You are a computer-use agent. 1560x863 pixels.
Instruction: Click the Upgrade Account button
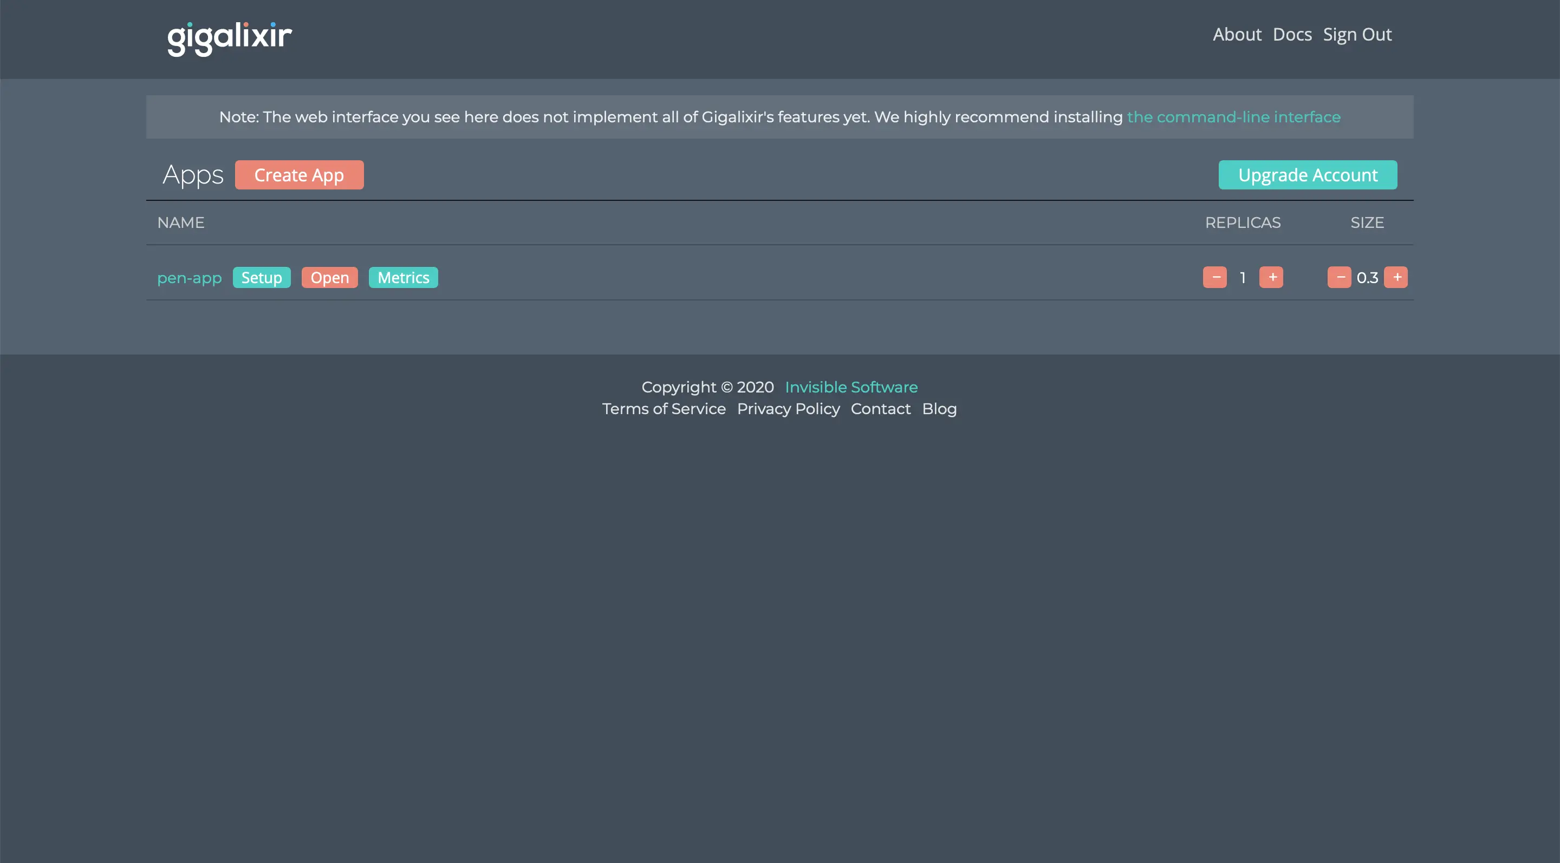(x=1308, y=175)
